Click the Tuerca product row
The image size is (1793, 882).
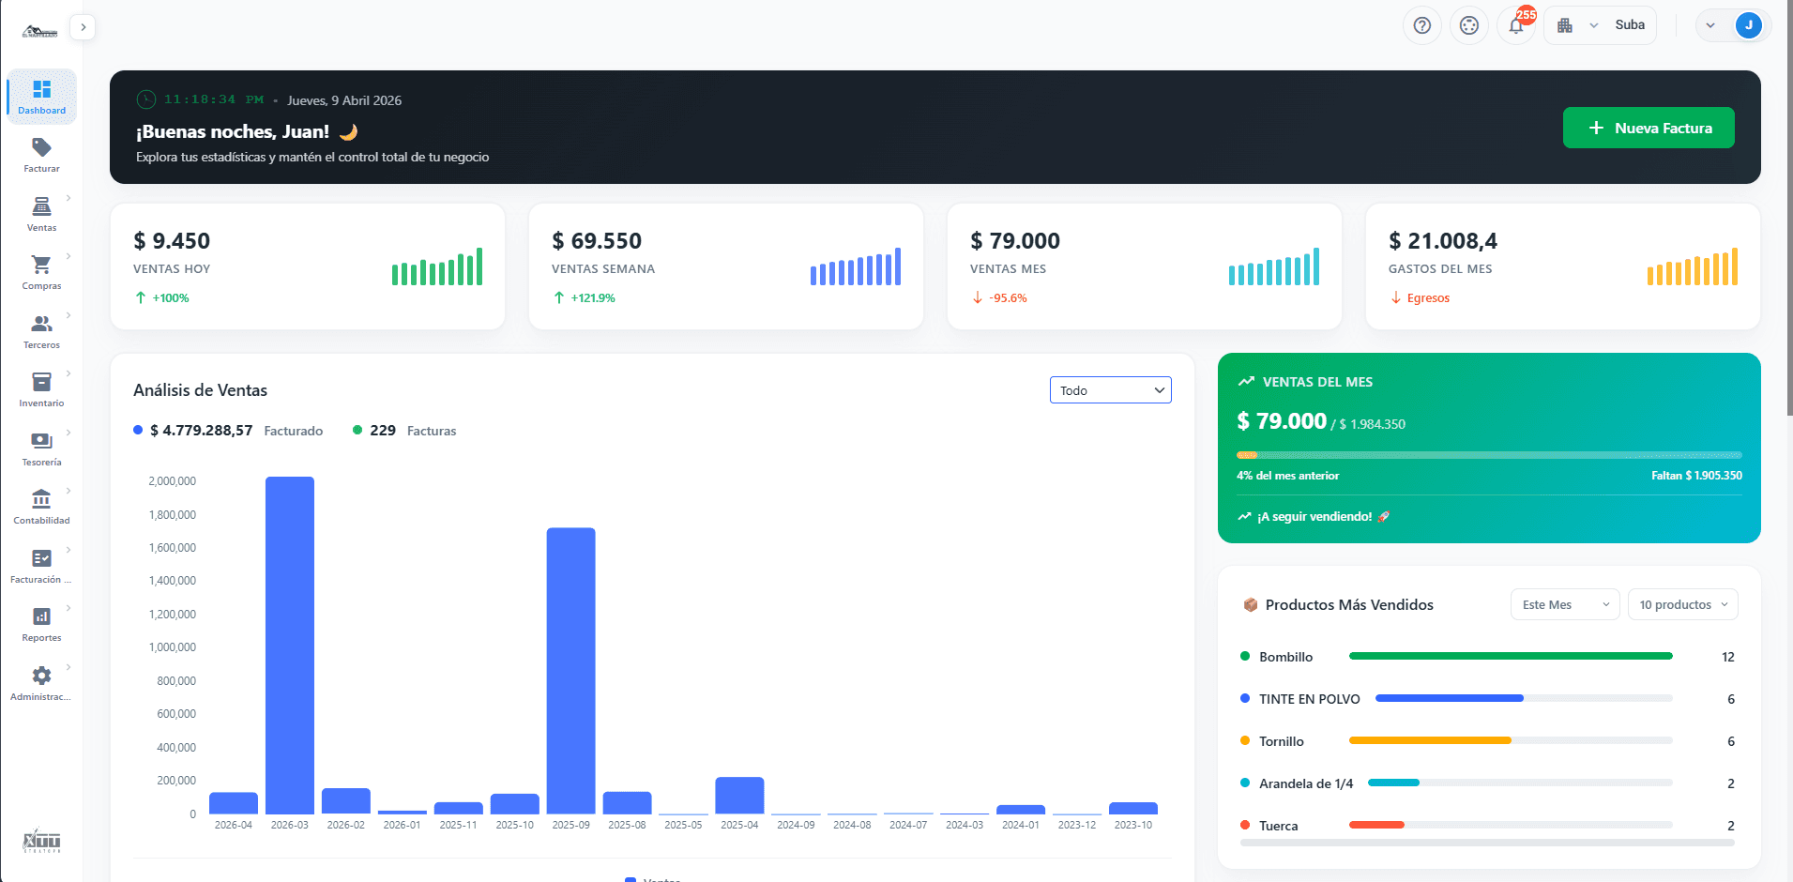pos(1487,826)
